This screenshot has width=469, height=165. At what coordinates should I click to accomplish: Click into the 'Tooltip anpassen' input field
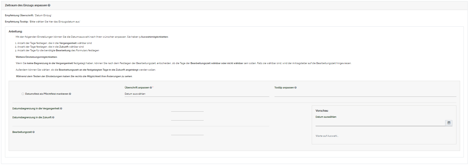coord(365,94)
